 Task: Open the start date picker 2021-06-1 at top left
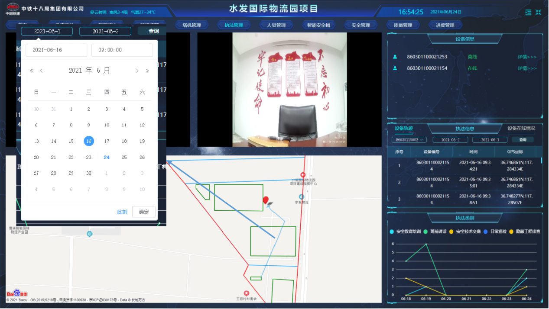point(47,31)
